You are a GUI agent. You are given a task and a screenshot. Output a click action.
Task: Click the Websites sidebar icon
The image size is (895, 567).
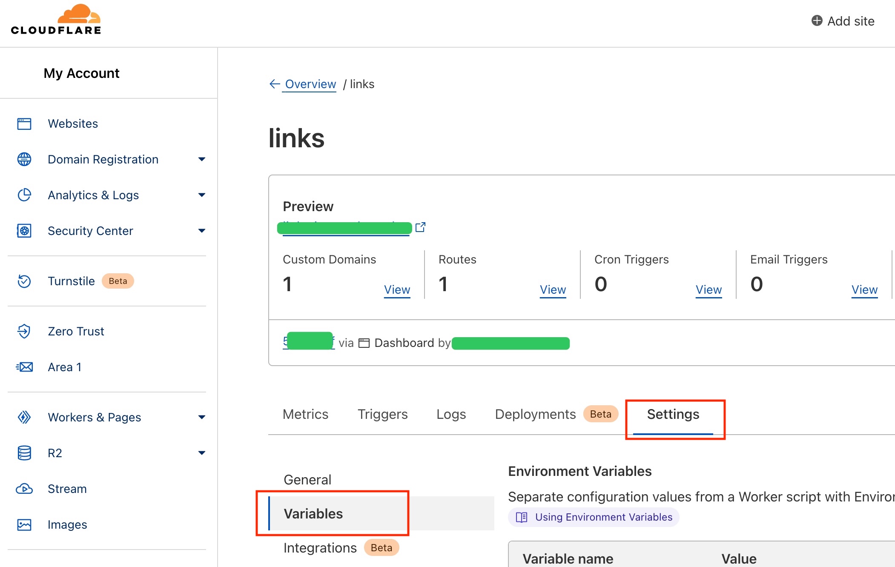click(x=24, y=123)
